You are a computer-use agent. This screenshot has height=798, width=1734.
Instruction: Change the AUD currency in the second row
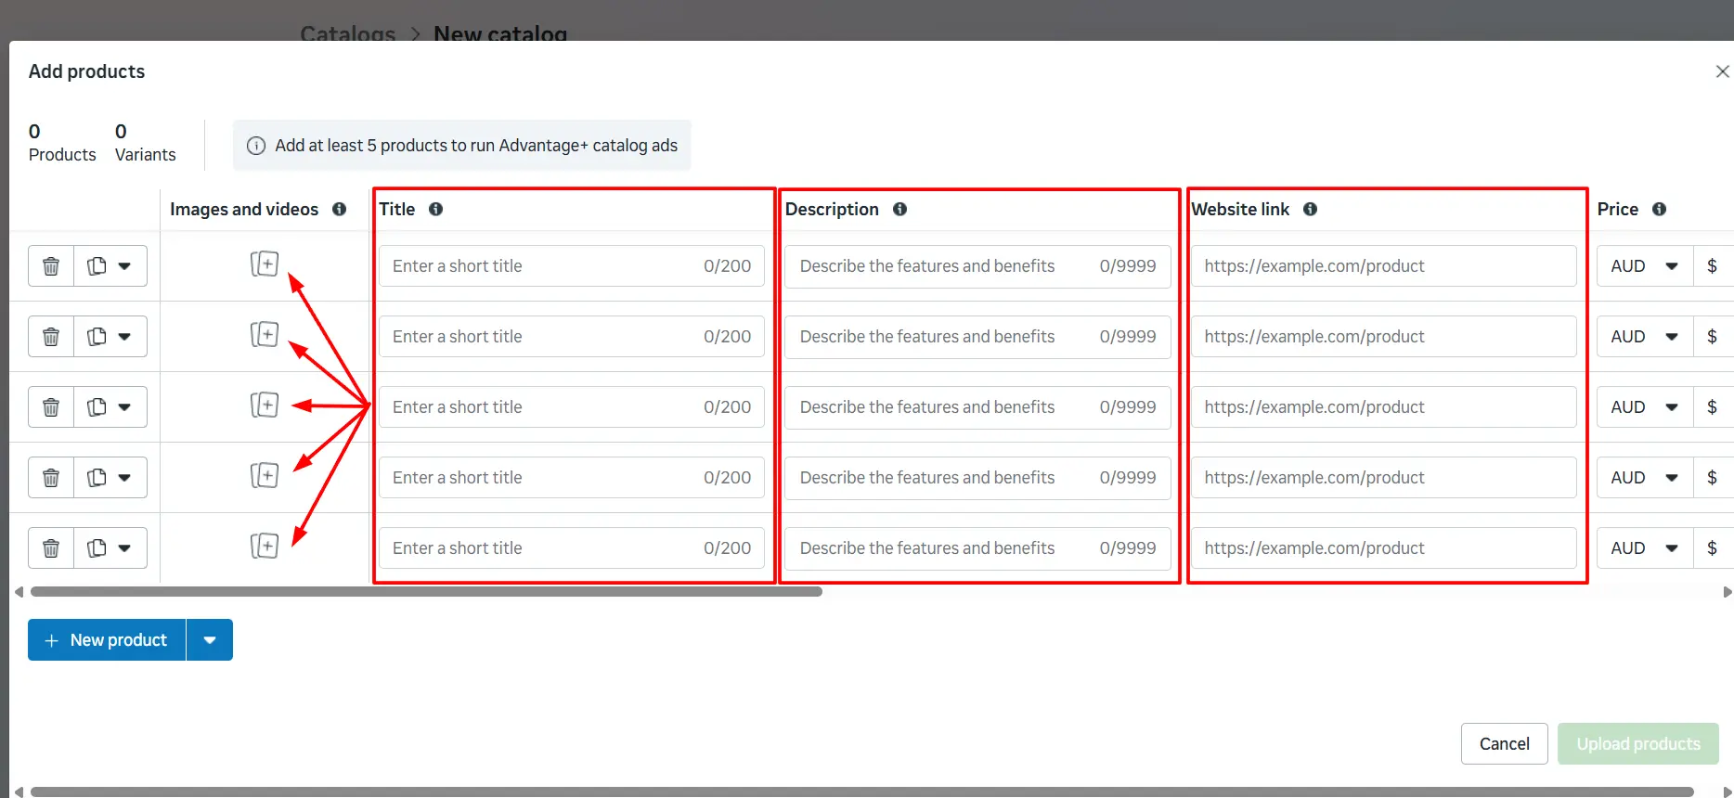(1645, 337)
